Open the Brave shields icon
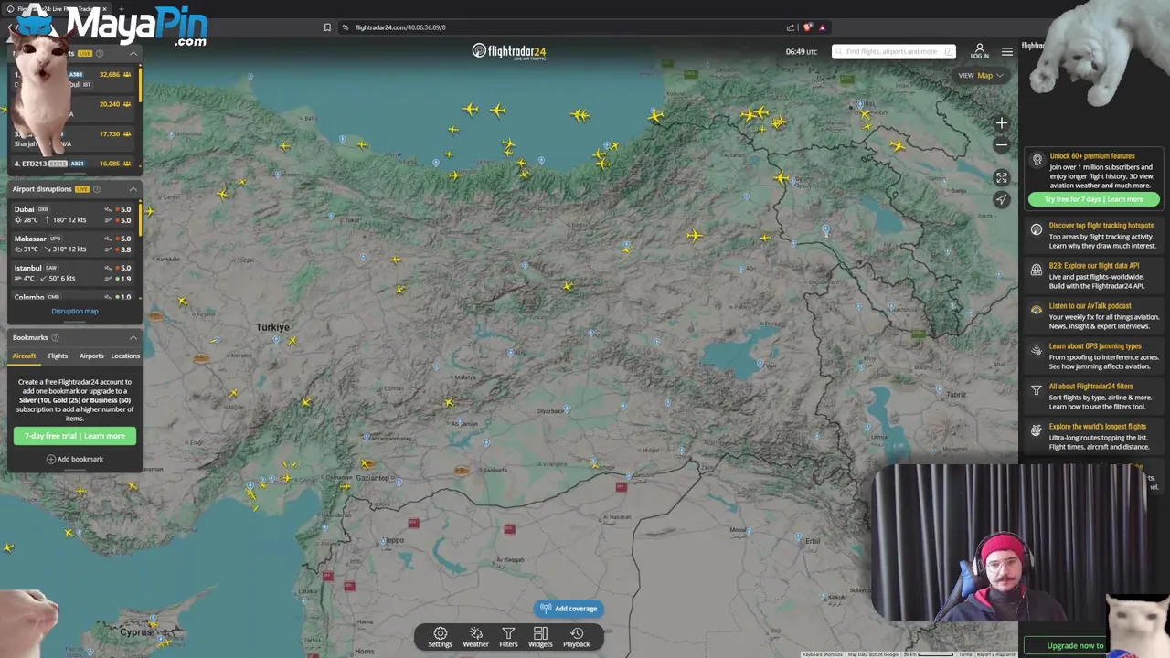The image size is (1170, 658). tap(808, 27)
